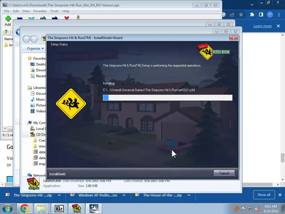Open the Windows Start menu
The height and width of the screenshot is (214, 285).
[x=7, y=208]
